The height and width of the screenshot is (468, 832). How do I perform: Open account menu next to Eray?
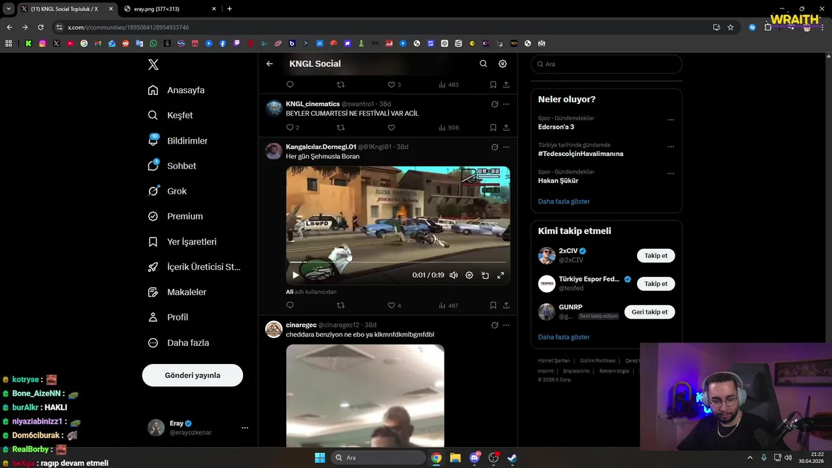pos(245,428)
